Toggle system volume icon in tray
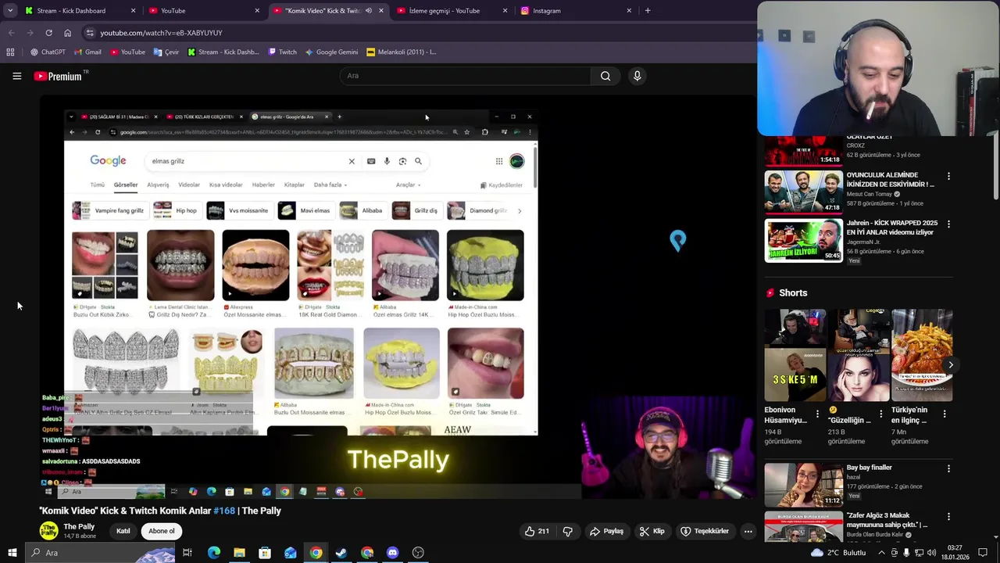 932,553
